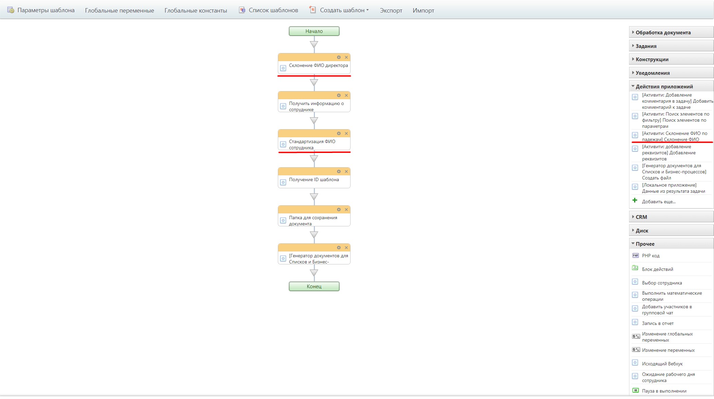The width and height of the screenshot is (714, 399).
Task: Click gear icon on Стандартизация ФИО сотрудника block
Action: tap(339, 134)
